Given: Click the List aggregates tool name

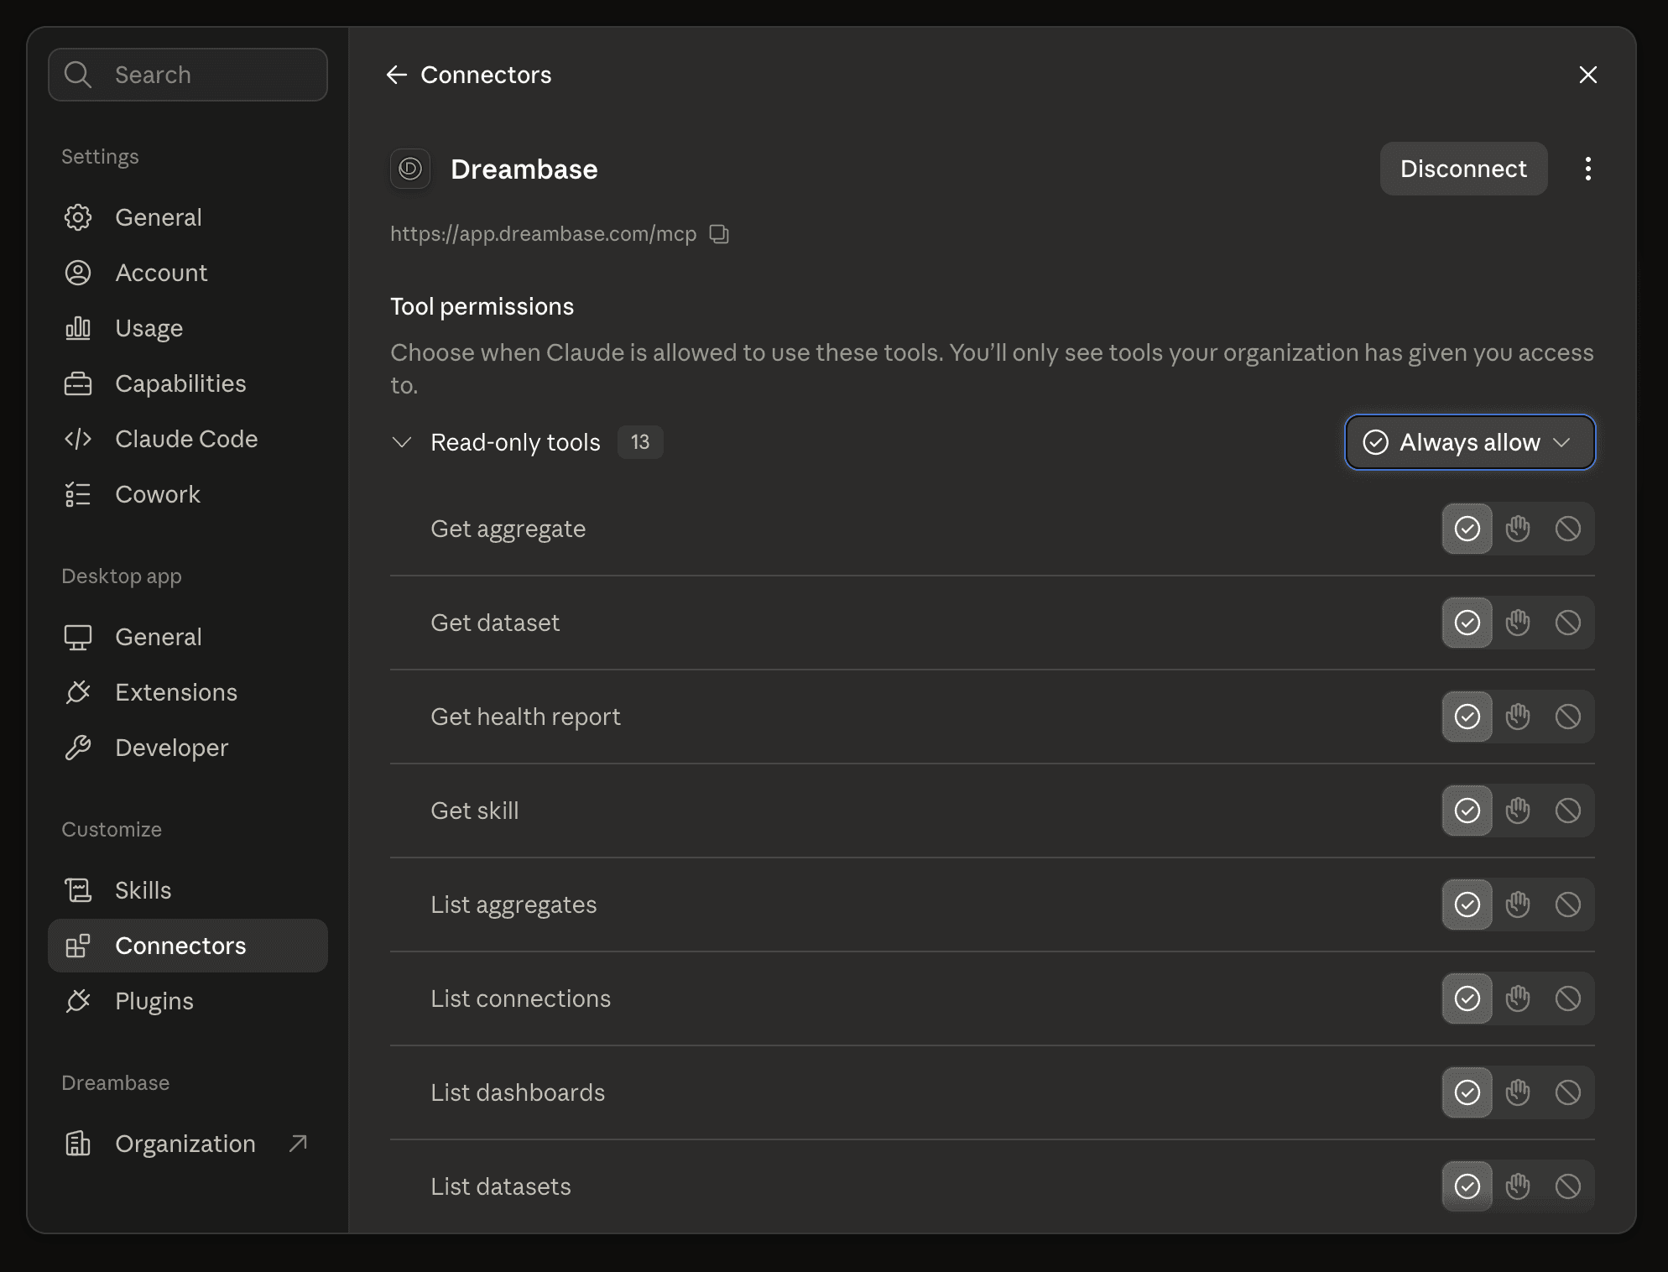Looking at the screenshot, I should click(x=513, y=904).
